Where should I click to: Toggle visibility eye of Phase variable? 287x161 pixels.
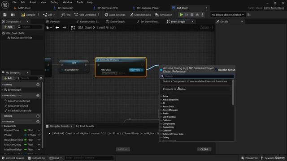click(39, 135)
